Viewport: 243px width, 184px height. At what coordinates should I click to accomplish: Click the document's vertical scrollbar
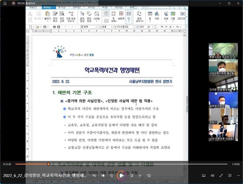coord(185,99)
